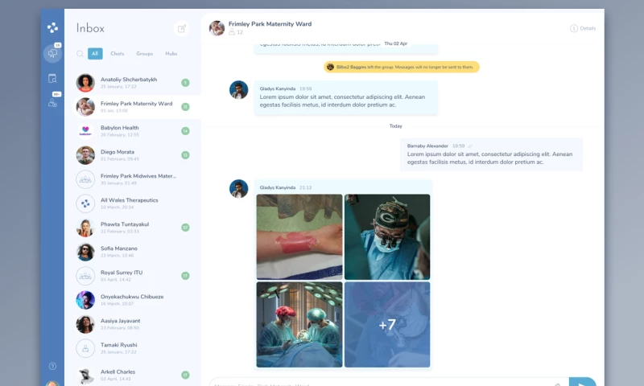Open Sofia Manzano conversation
644x386 pixels.
tap(133, 252)
